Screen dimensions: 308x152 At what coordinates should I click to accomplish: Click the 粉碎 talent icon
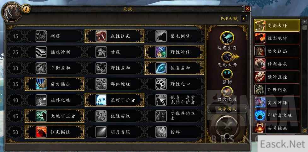click(161, 132)
